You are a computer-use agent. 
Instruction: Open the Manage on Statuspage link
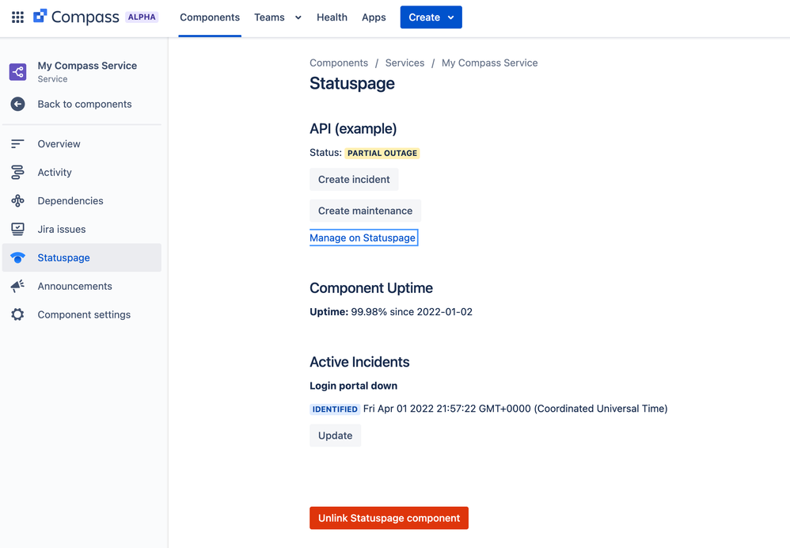363,238
